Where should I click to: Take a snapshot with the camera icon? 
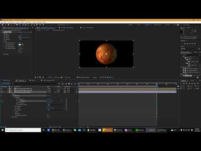click(x=62, y=77)
